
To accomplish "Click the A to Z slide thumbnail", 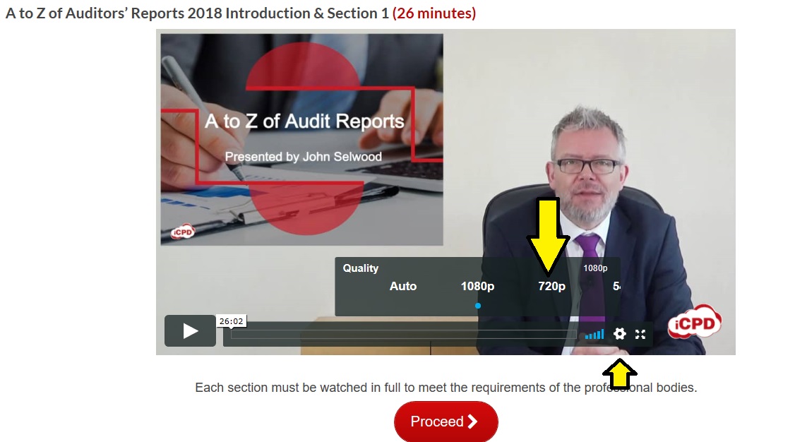I will pos(301,139).
